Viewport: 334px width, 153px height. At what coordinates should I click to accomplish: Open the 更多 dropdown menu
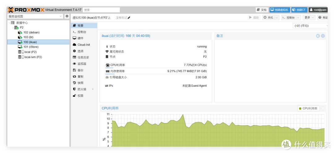coord(309,18)
